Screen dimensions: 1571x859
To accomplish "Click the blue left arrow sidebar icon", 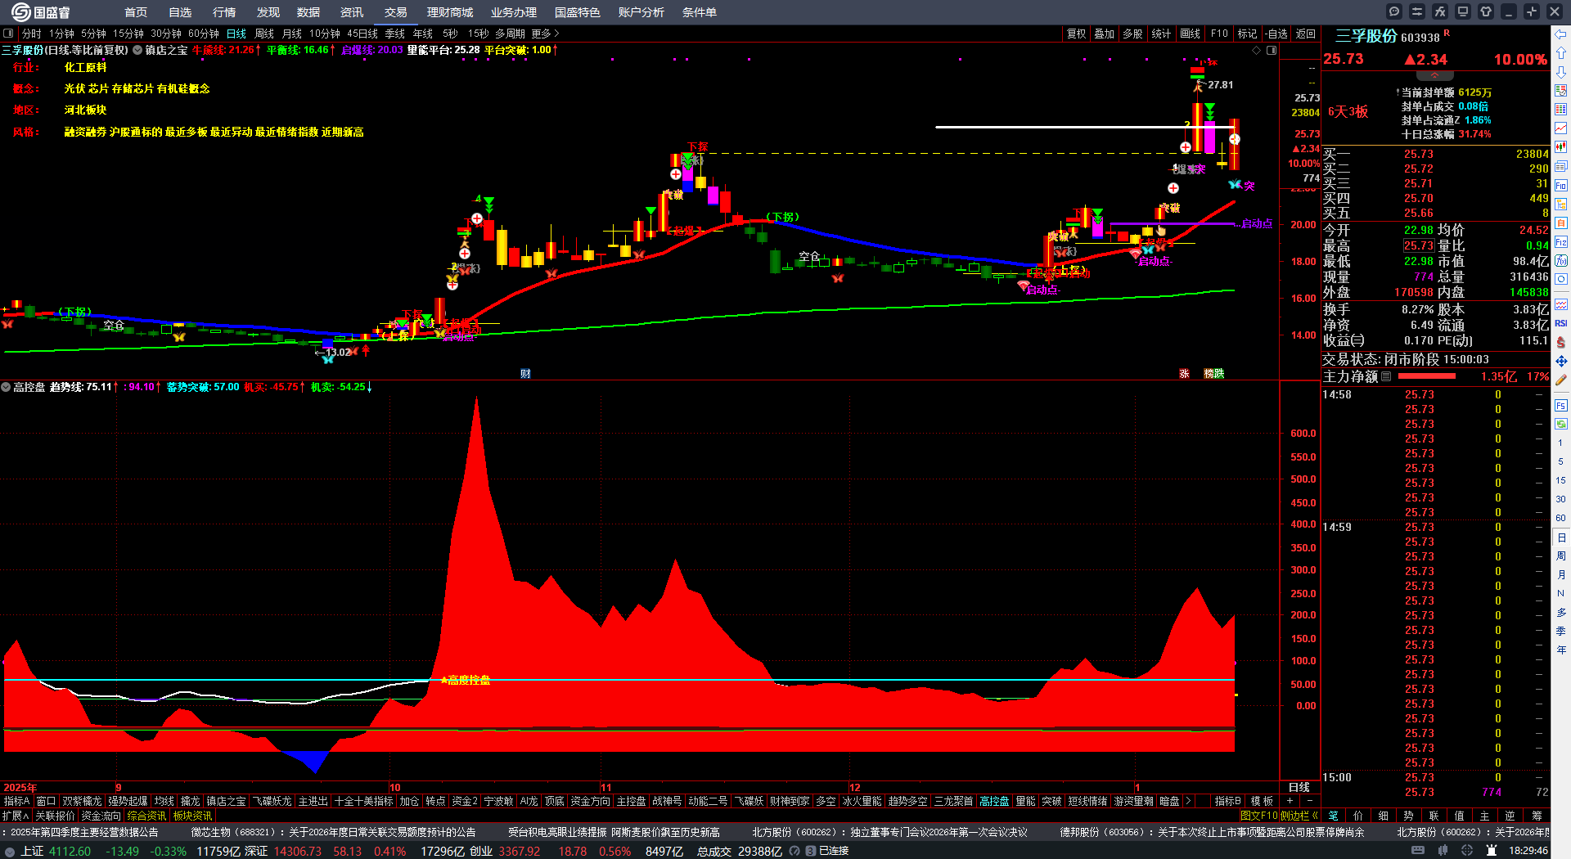I will tap(1561, 34).
